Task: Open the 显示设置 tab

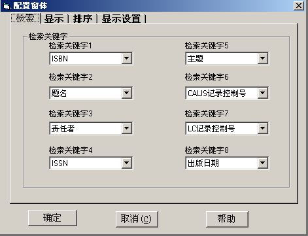Action: [x=121, y=19]
